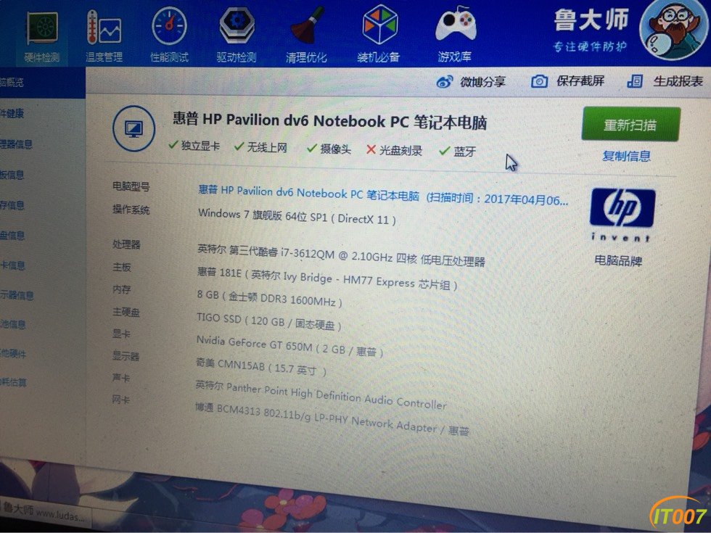Click the camera 保存截屏 icon
711x533 pixels.
(x=539, y=81)
